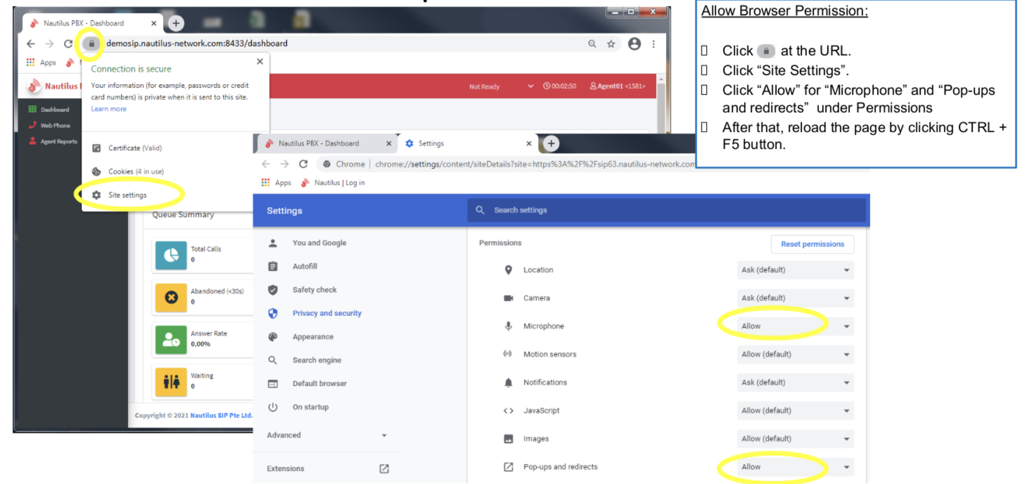
Task: Reload the demosip dashboard page
Action: 68,44
